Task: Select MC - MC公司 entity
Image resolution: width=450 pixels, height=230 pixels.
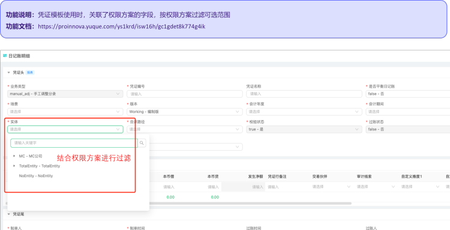Action: 31,156
